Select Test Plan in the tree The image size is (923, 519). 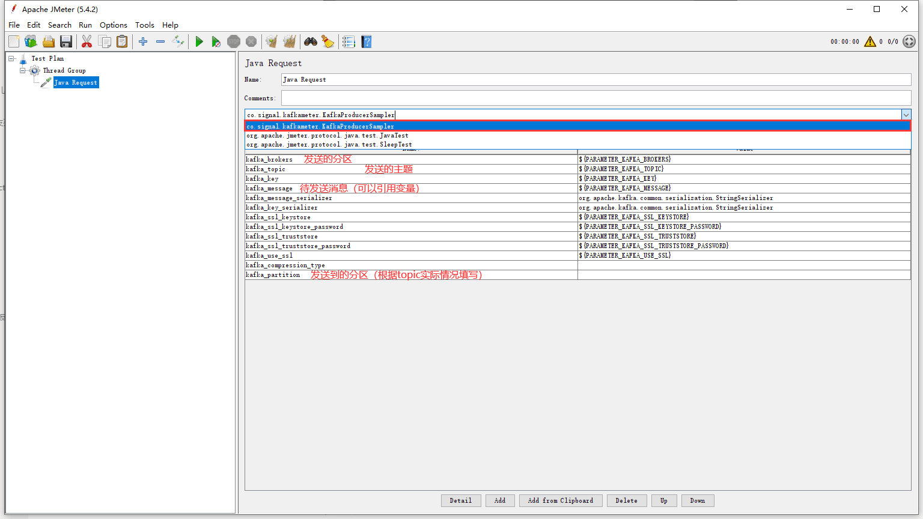(x=47, y=58)
